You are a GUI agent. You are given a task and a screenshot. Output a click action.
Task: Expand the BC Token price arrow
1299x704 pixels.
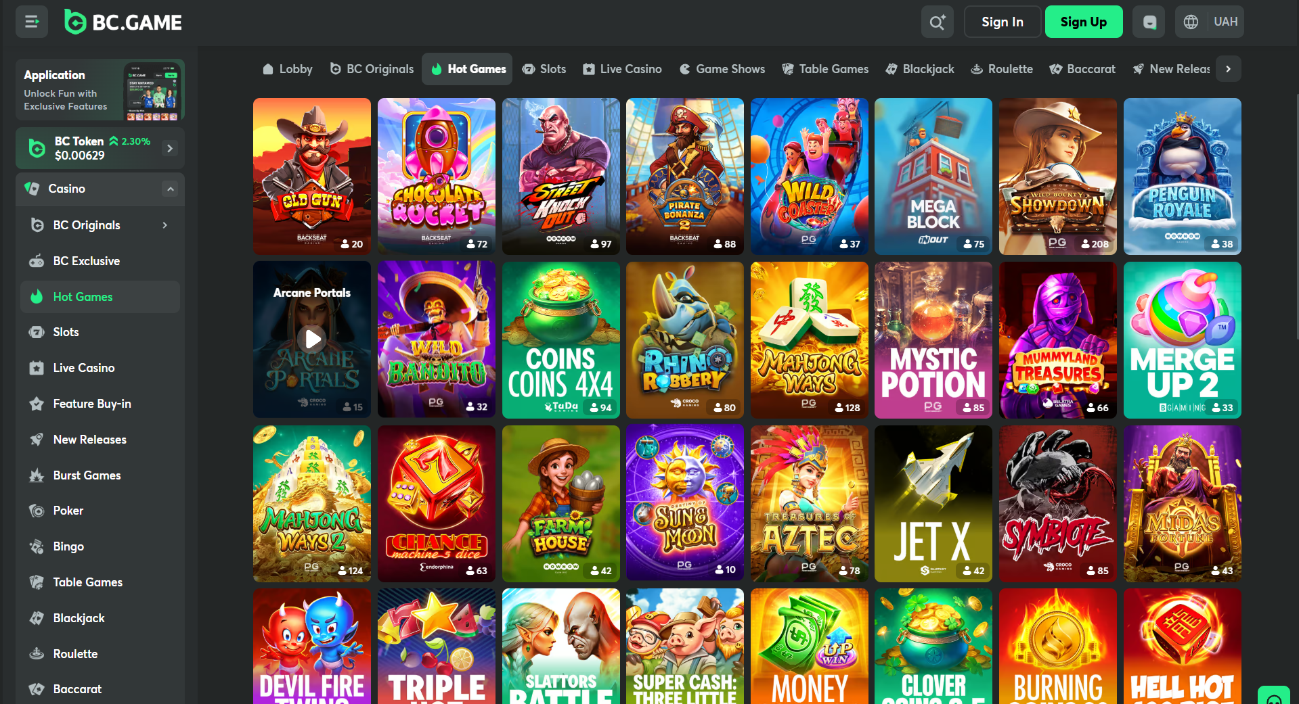(x=170, y=148)
